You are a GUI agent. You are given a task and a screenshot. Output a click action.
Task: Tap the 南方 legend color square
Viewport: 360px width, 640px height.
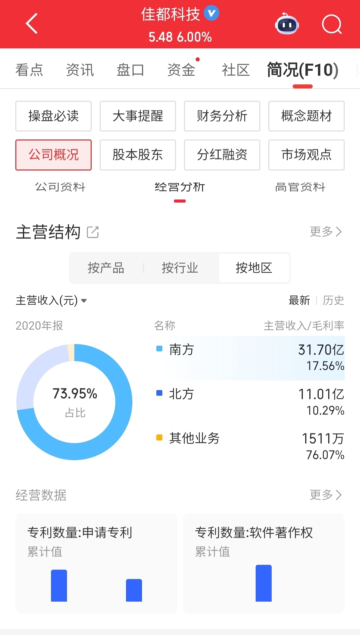[x=159, y=349]
